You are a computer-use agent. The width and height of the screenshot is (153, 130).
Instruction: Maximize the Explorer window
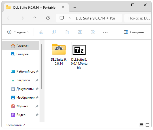click(133, 5)
